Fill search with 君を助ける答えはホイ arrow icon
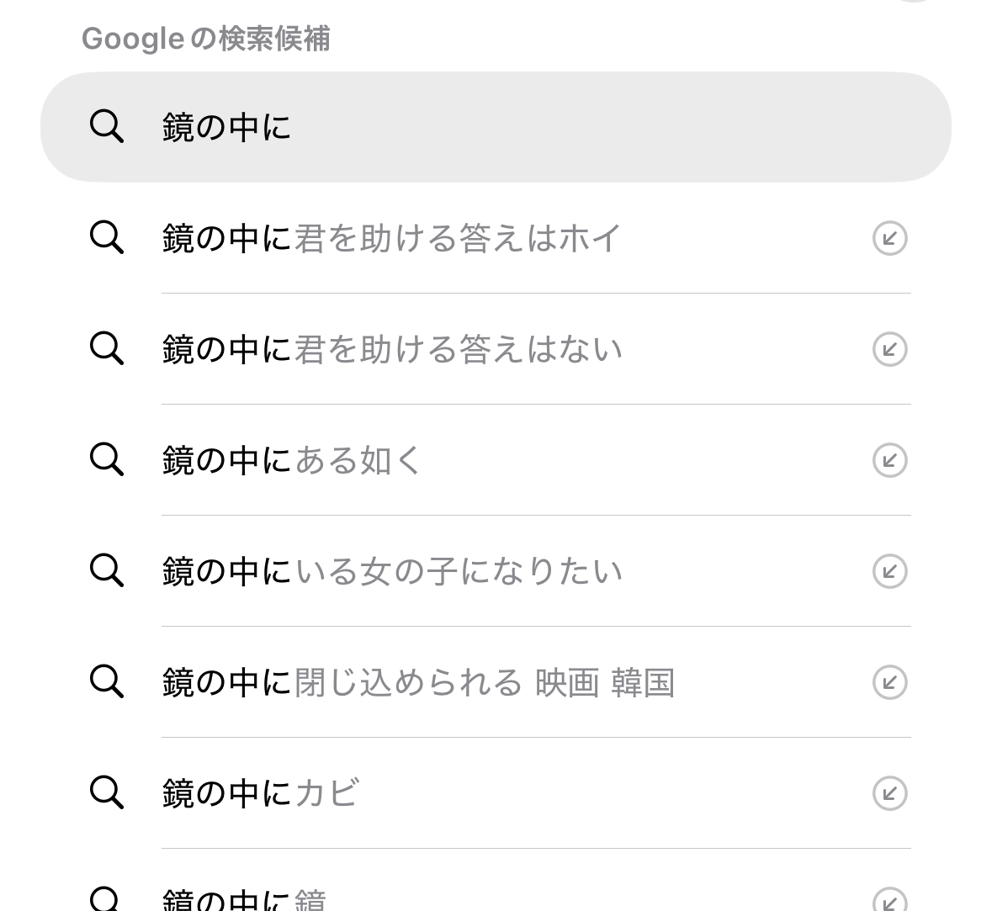This screenshot has height=911, width=992. point(889,238)
